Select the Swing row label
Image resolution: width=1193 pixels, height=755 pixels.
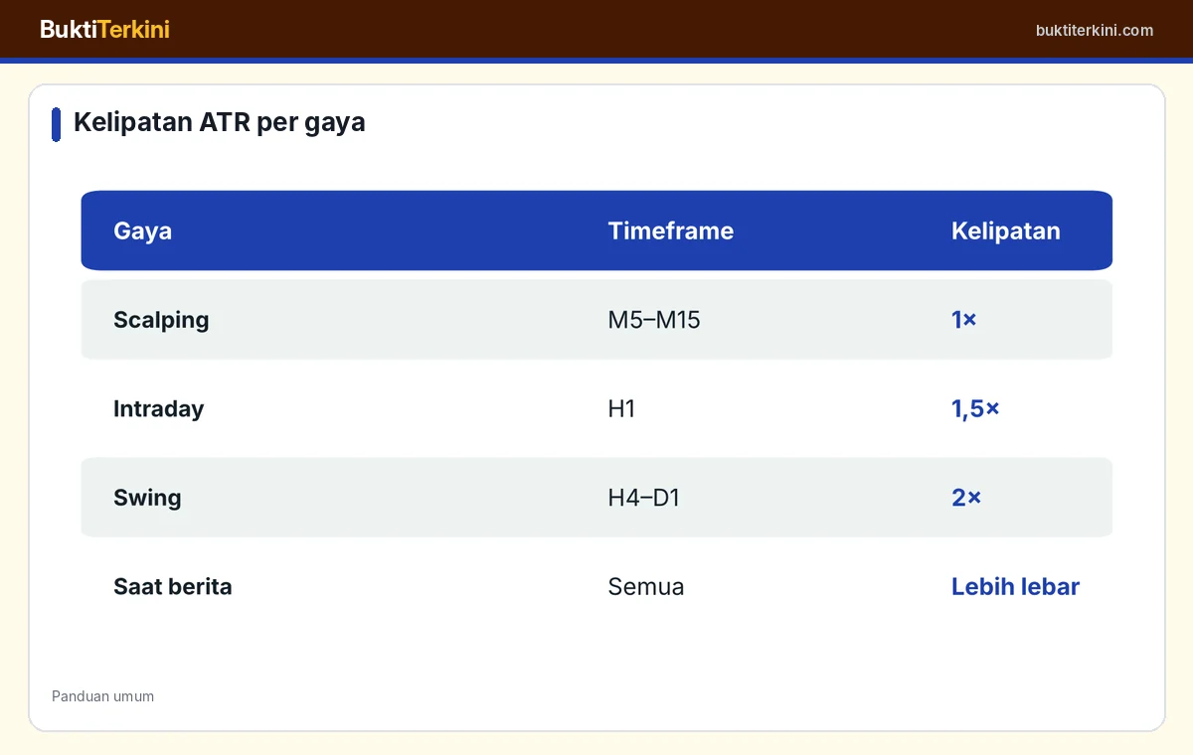point(147,498)
